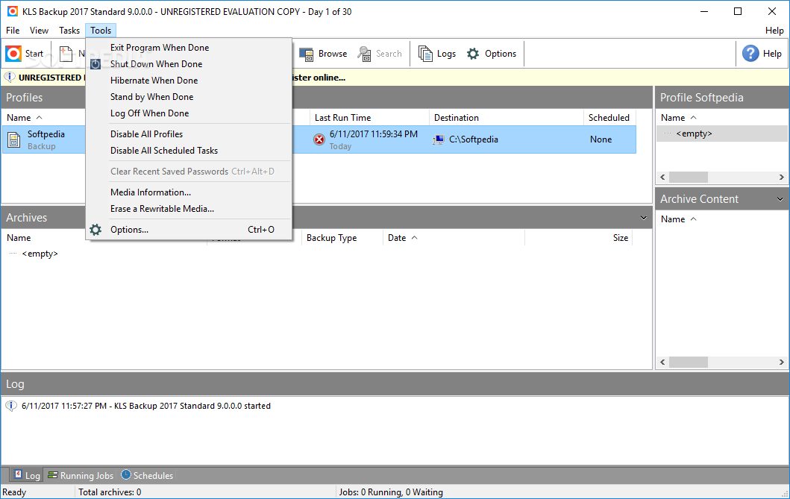Close the Tools menu via its header
790x499 pixels.
coord(101,31)
